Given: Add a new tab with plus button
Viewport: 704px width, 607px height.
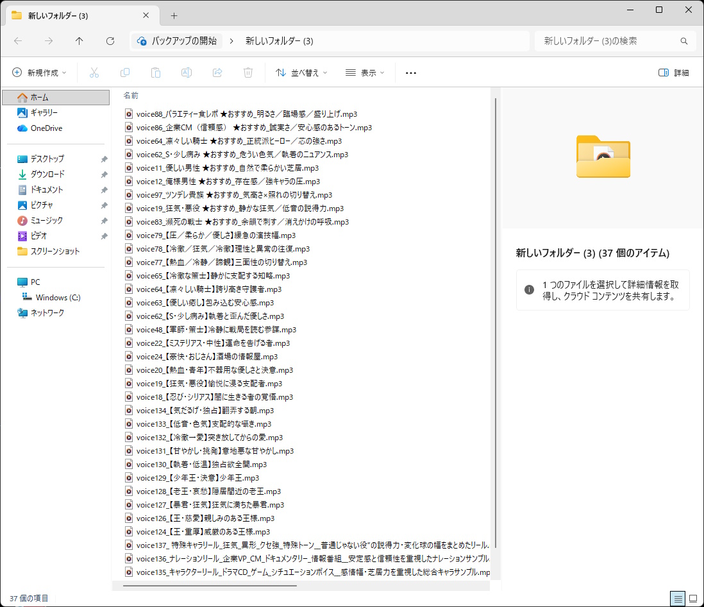Looking at the screenshot, I should click(x=174, y=15).
